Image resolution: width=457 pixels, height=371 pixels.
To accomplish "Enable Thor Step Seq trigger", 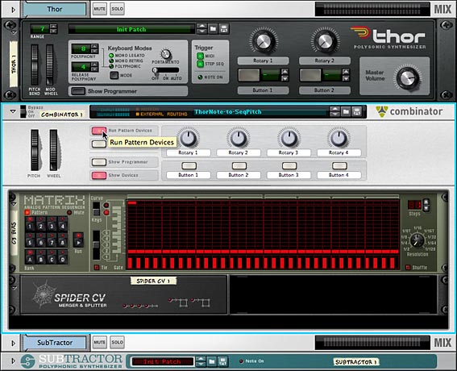I will [200, 64].
